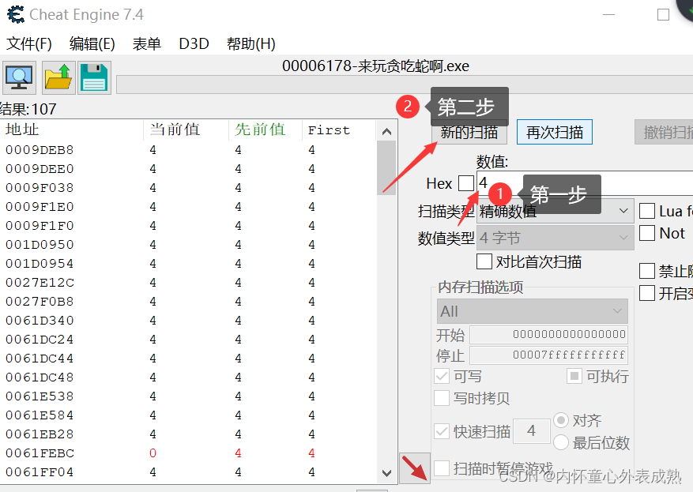
Task: Click the results list scroll up arrow
Action: 386,131
